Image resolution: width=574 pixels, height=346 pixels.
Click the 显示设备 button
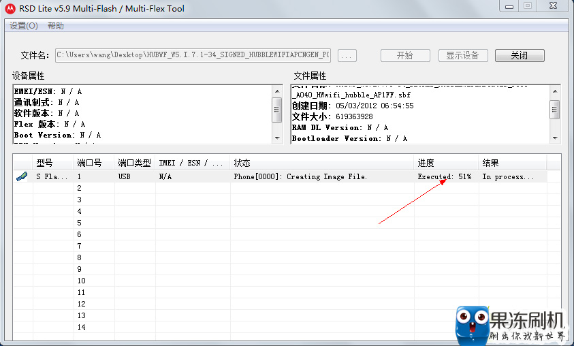tap(462, 55)
